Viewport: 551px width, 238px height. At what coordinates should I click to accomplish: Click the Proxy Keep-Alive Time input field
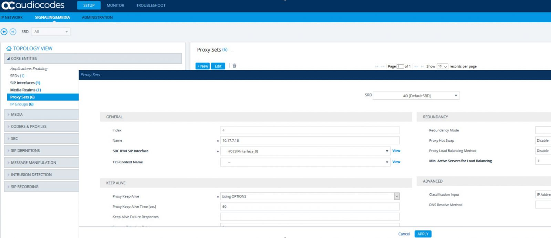[x=310, y=207]
